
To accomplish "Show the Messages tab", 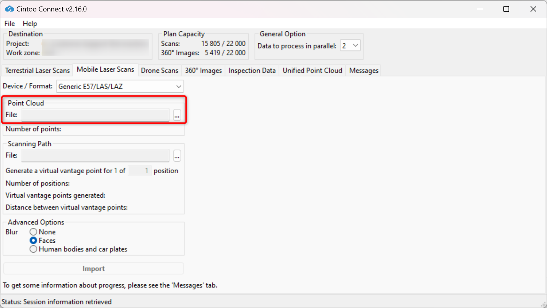I will (x=364, y=71).
